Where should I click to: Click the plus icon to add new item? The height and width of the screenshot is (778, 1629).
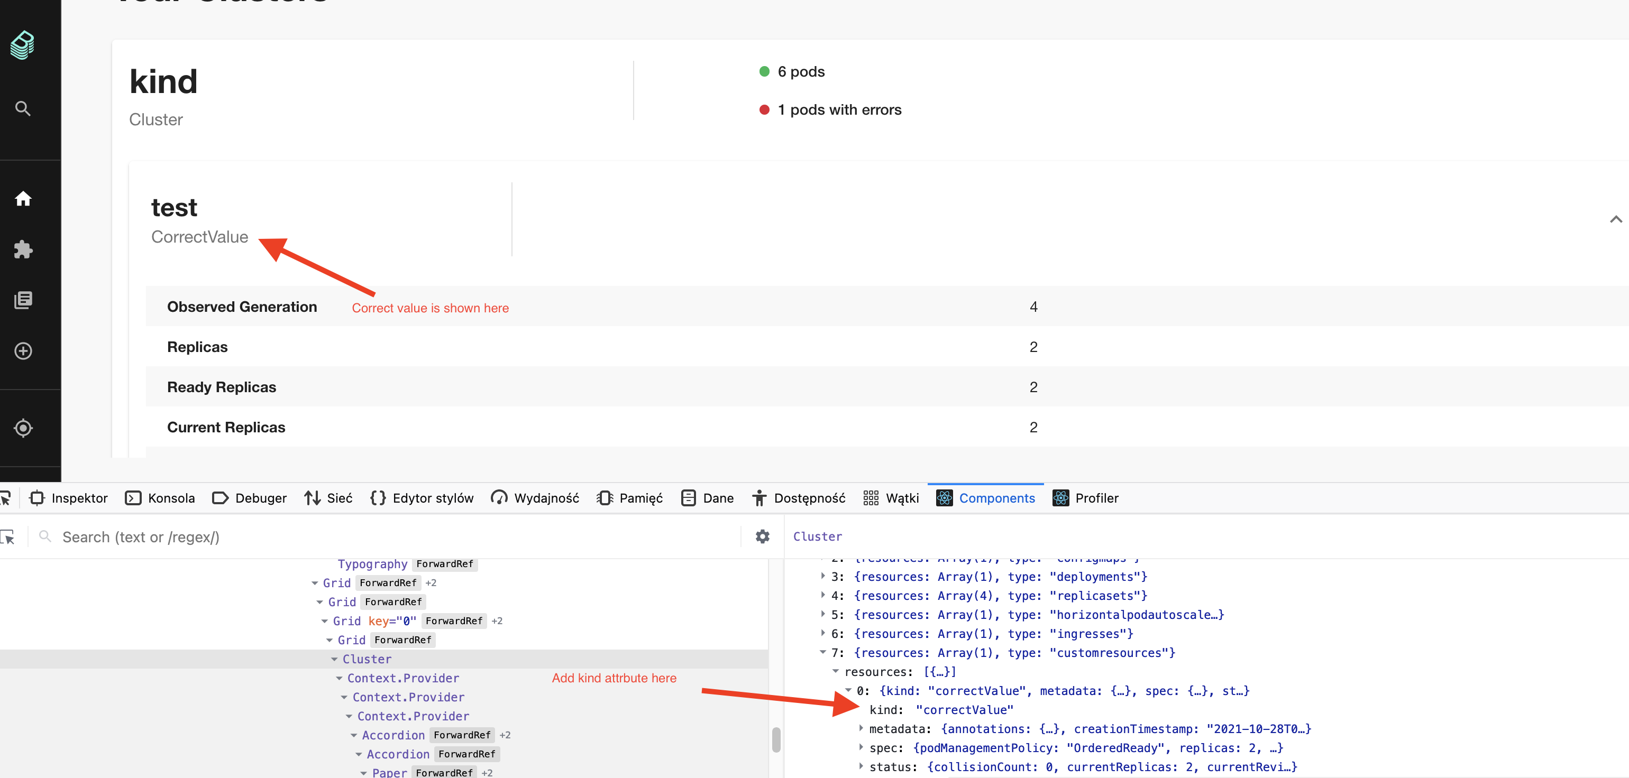(x=23, y=351)
